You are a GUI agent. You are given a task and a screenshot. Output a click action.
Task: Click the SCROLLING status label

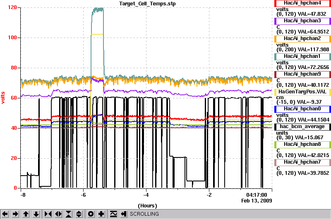point(144,214)
